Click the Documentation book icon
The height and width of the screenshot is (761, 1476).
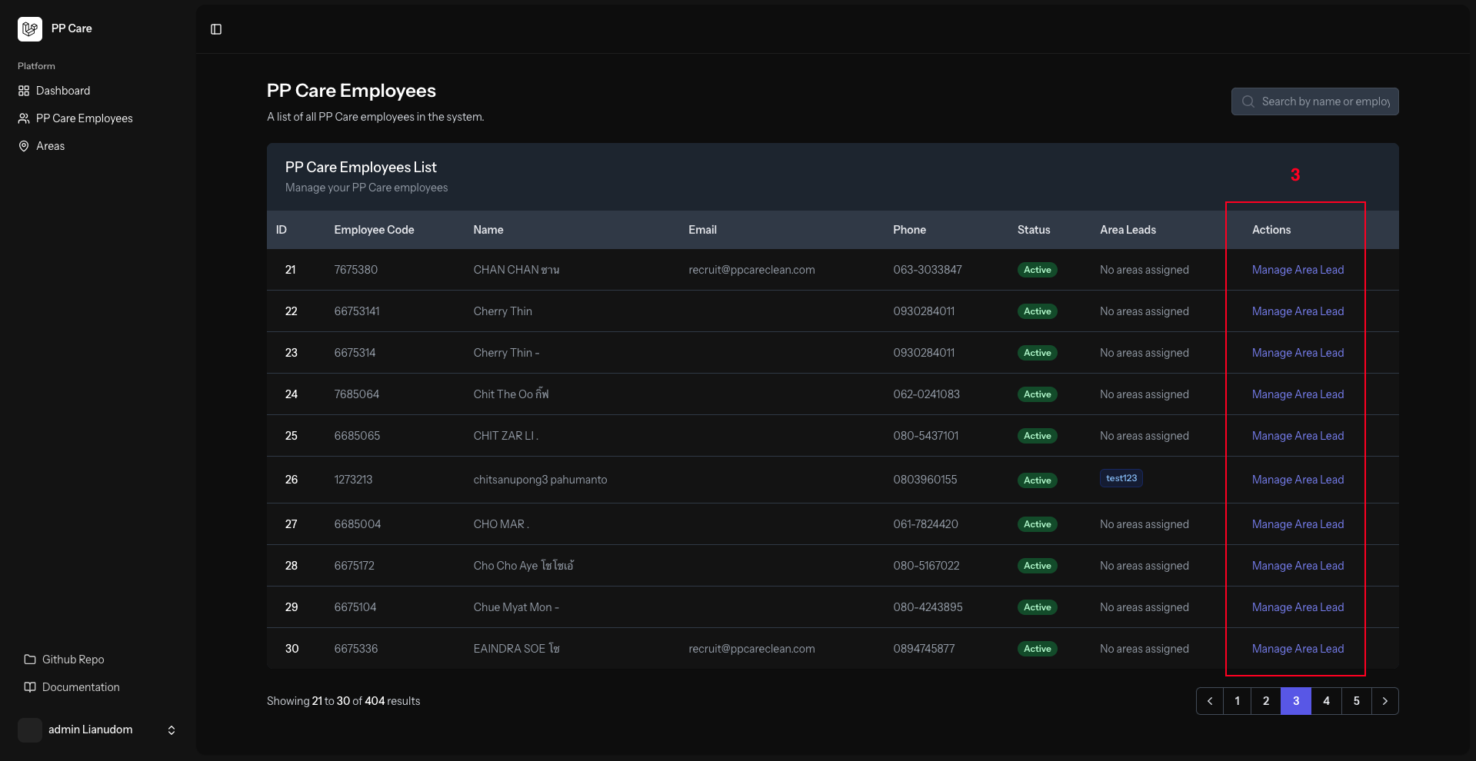pos(30,687)
